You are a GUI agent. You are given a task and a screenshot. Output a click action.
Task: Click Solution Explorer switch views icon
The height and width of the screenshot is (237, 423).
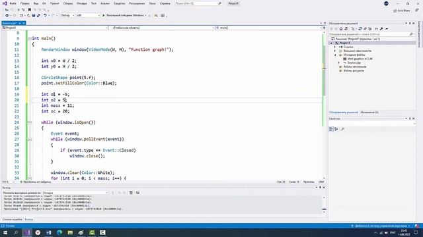click(x=346, y=29)
